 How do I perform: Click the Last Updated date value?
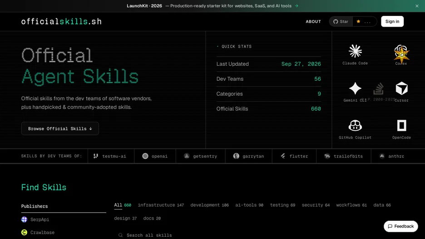click(x=301, y=64)
